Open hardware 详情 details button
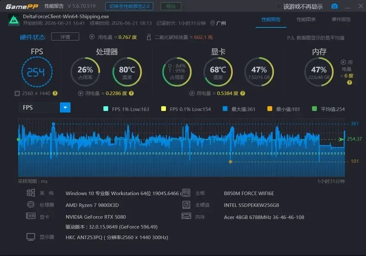 (65, 37)
